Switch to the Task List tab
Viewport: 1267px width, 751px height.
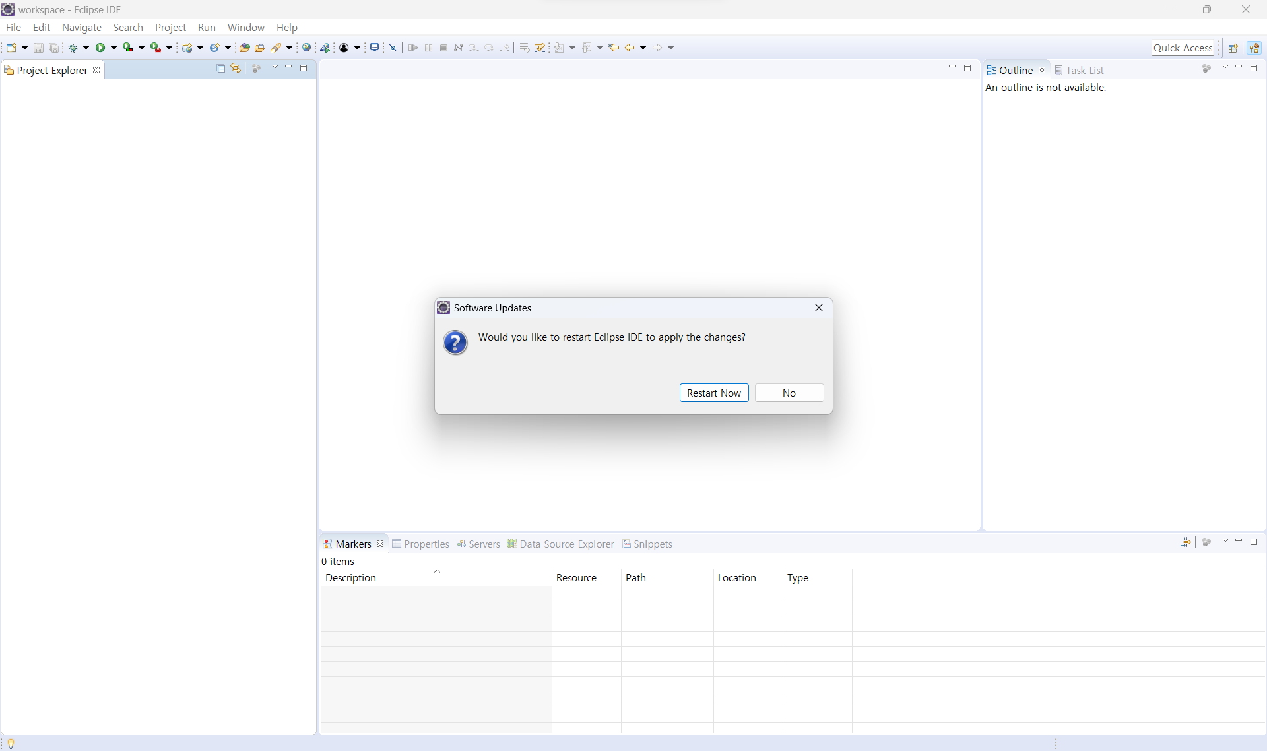tap(1079, 70)
